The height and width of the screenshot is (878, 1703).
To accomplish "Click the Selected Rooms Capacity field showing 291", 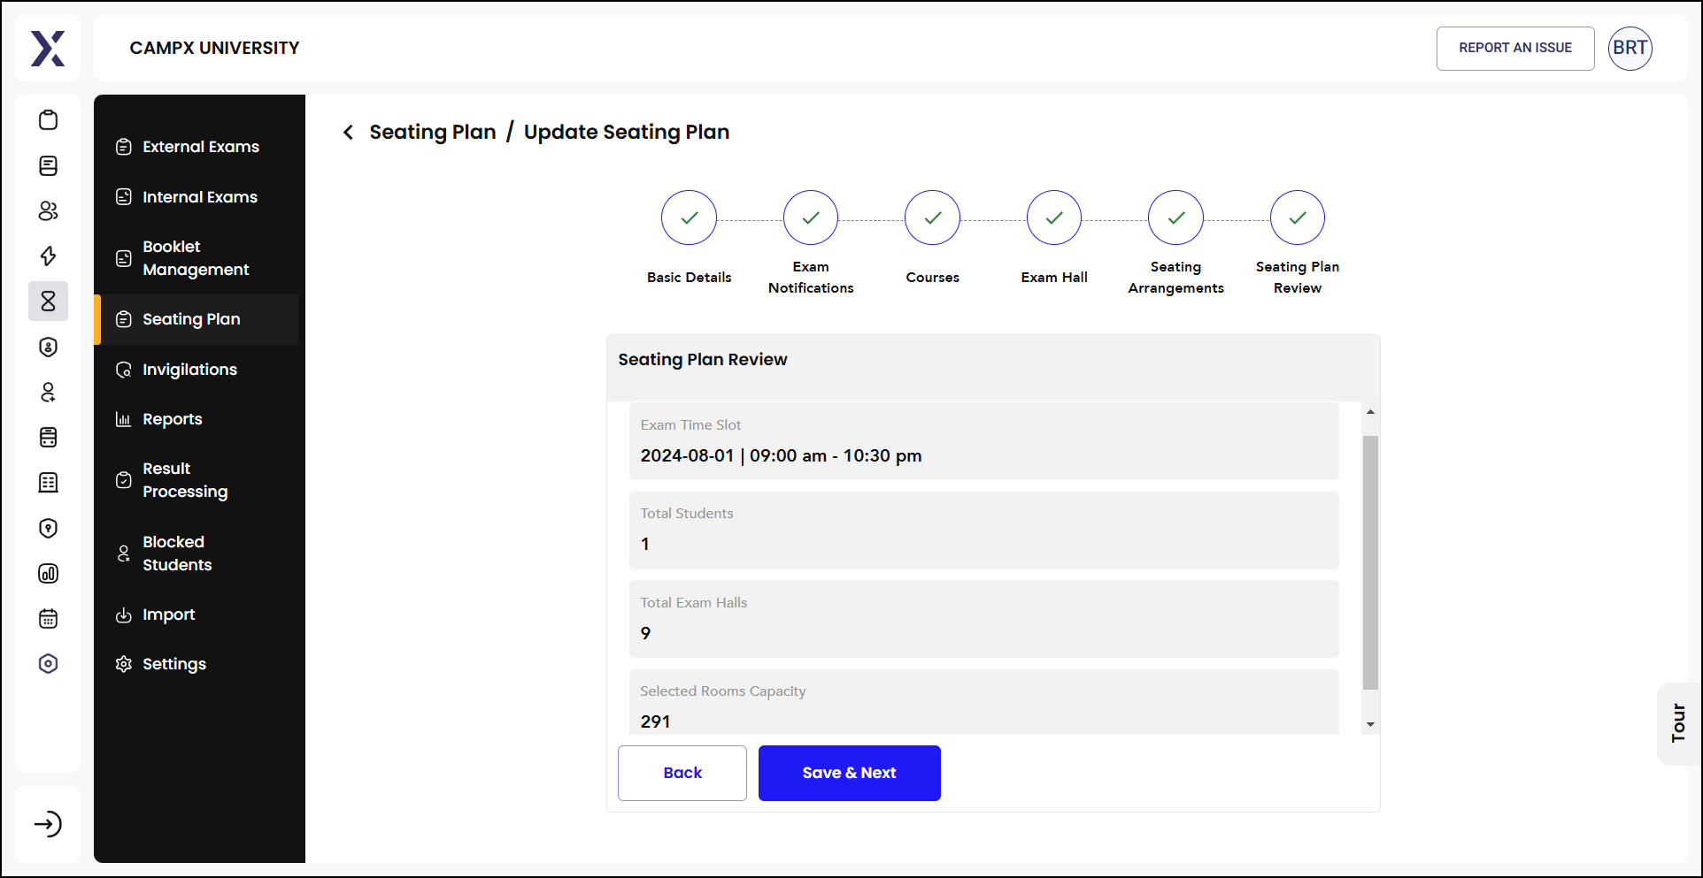I will pyautogui.click(x=983, y=703).
